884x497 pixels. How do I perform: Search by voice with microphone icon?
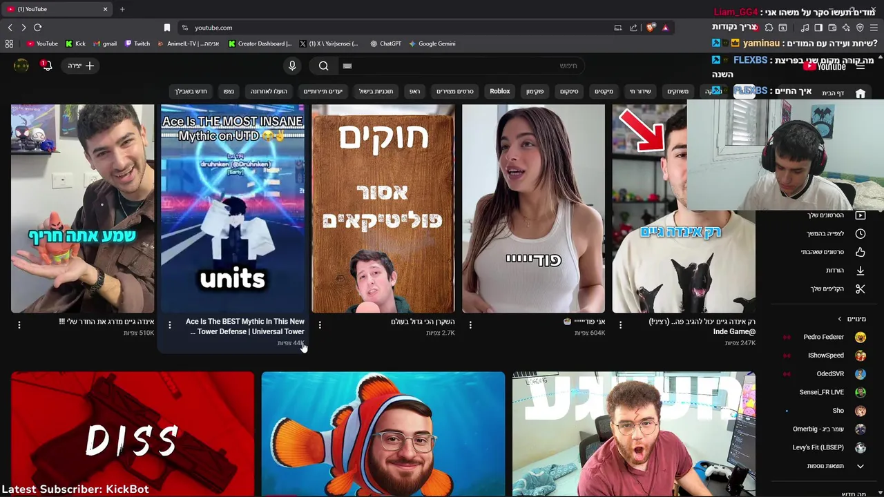(292, 66)
